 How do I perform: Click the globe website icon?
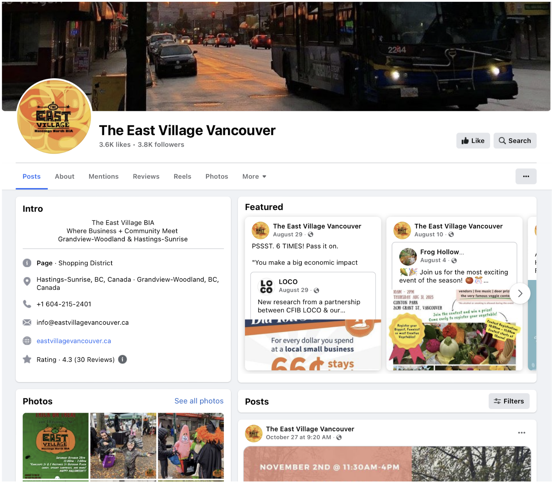27,341
